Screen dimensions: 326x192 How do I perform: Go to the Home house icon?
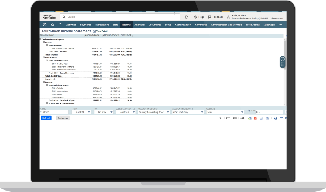60,25
